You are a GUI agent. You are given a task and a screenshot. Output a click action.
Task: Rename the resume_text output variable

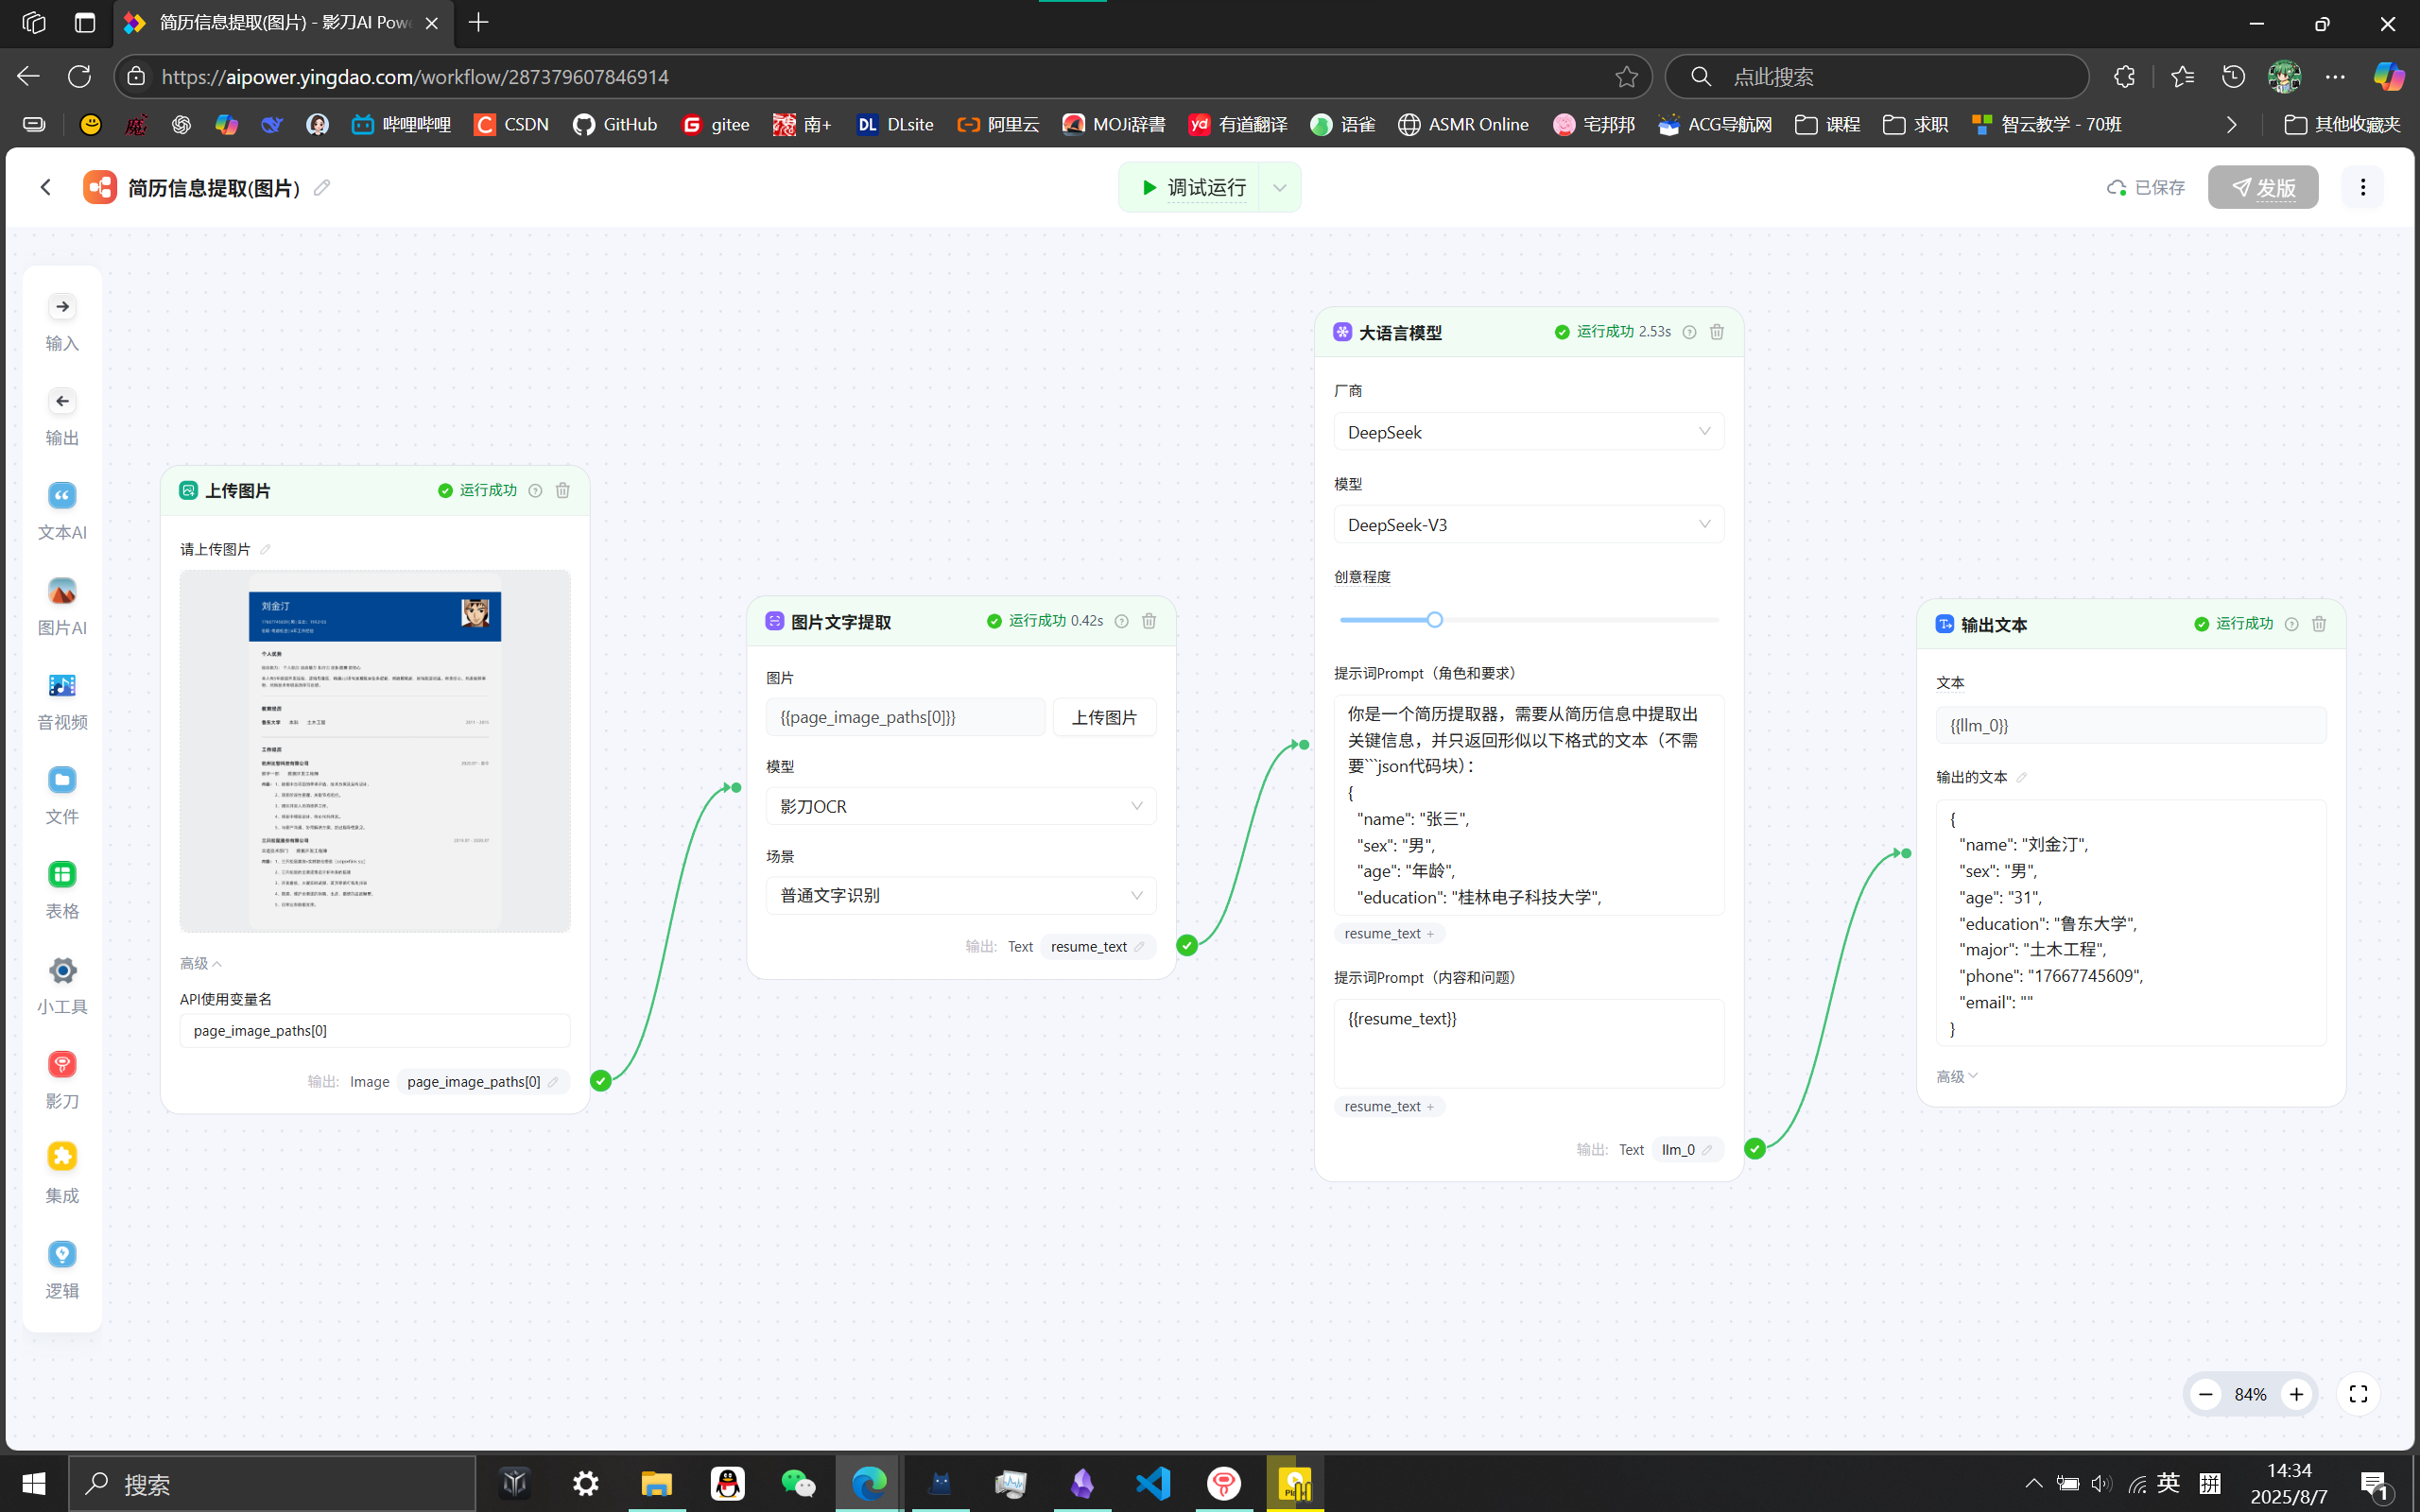click(x=1139, y=946)
